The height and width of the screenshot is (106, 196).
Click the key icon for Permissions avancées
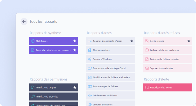tap(33, 96)
